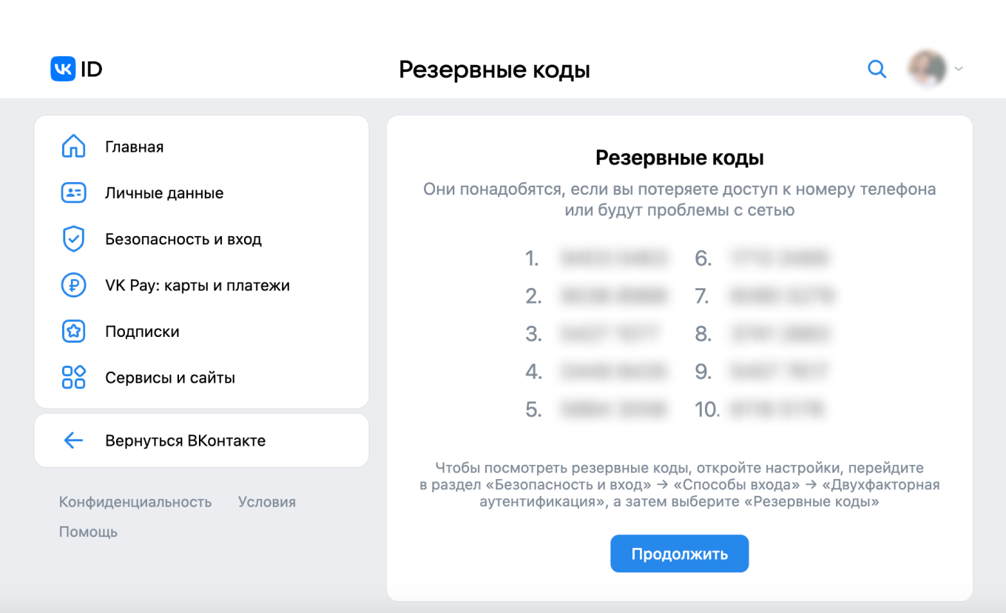
Task: Click the Условия link
Action: point(266,502)
